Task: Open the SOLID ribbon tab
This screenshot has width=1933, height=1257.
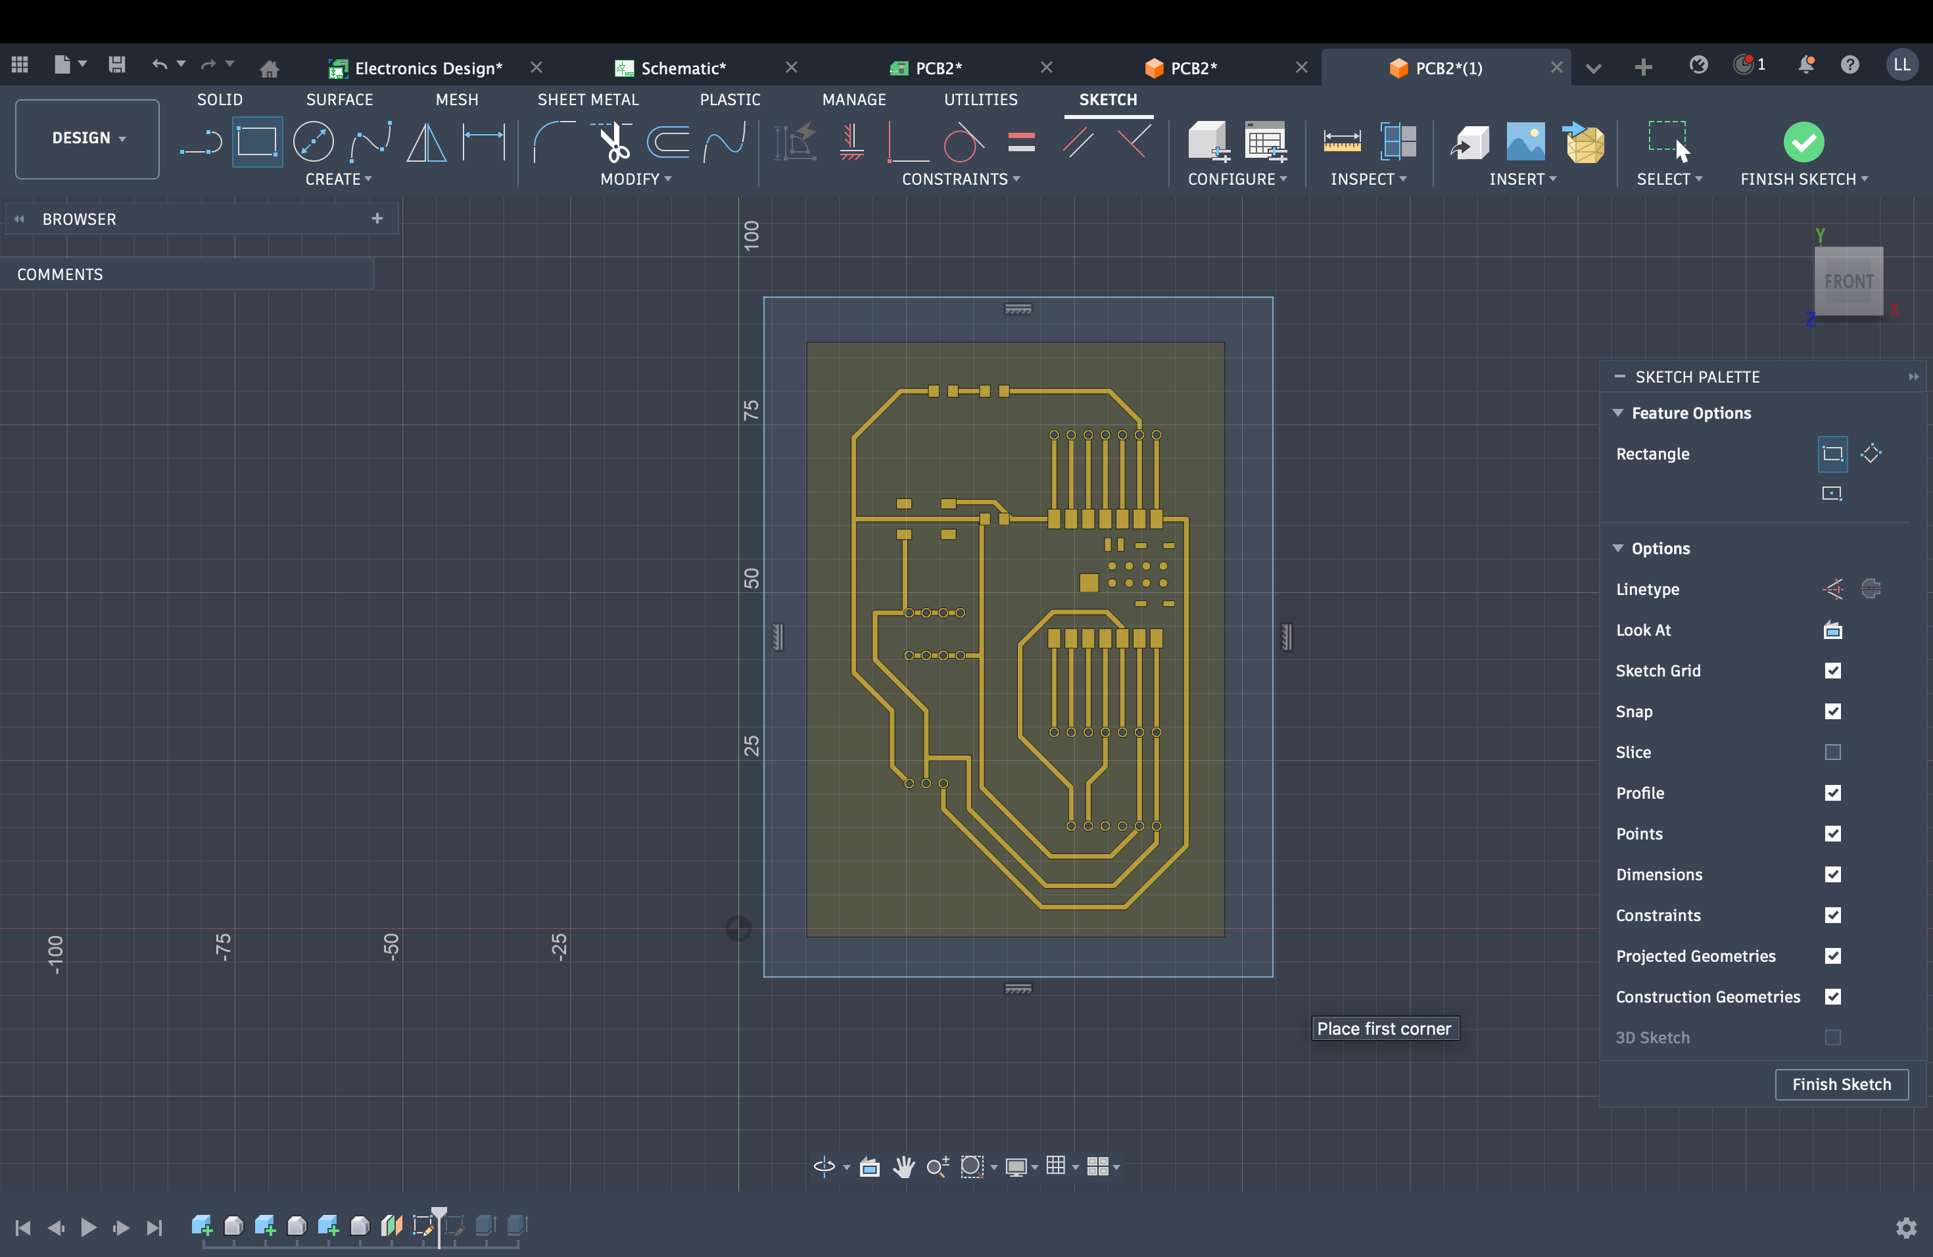Action: pos(220,99)
